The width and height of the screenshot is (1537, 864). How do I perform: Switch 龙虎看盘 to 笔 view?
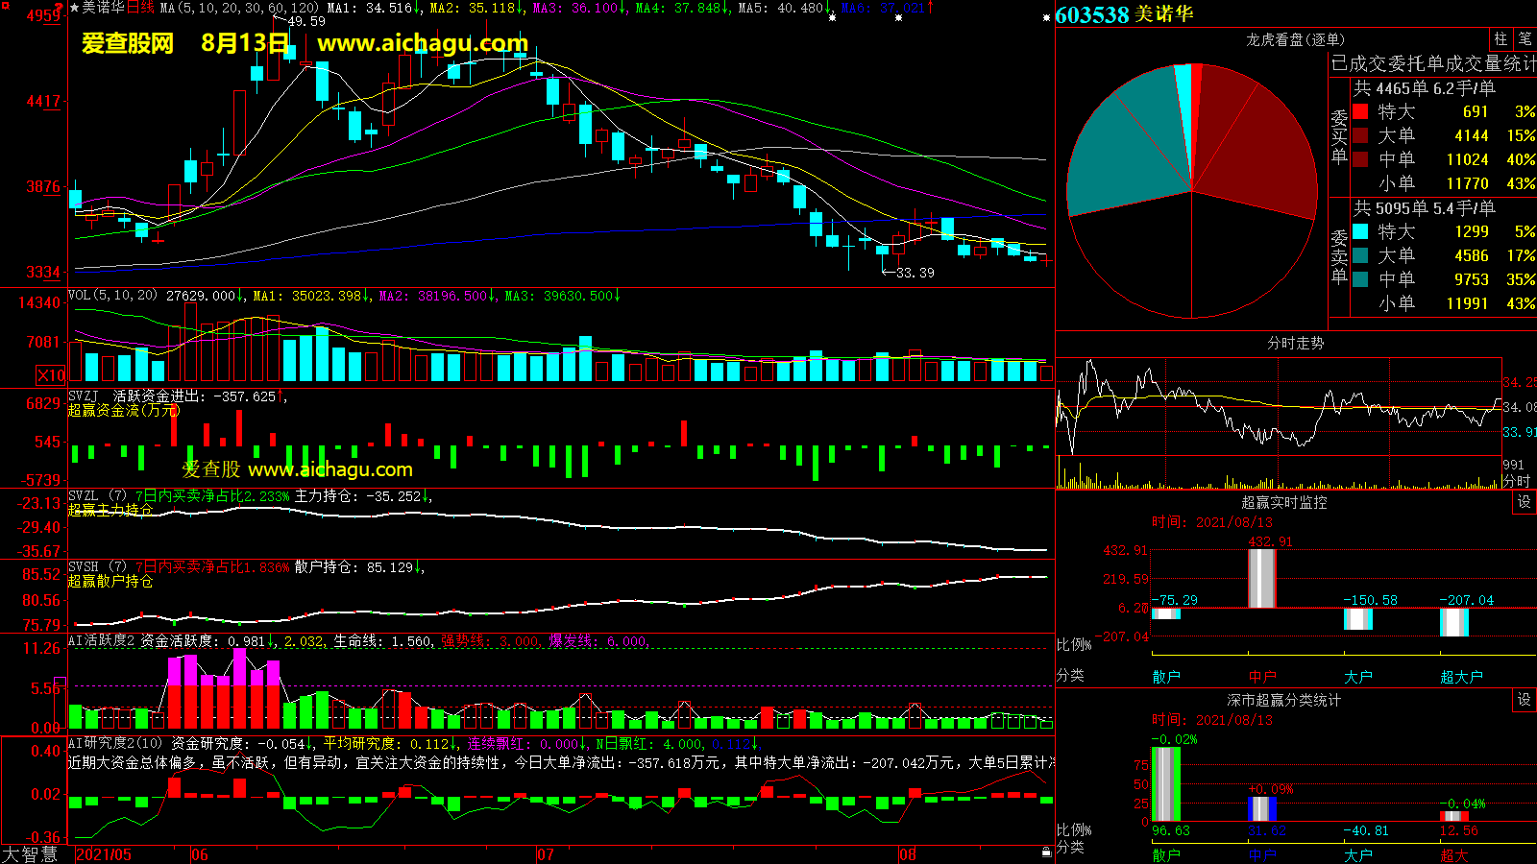click(1525, 39)
